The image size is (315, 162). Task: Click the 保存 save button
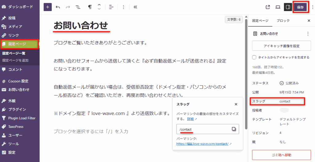tap(300, 7)
